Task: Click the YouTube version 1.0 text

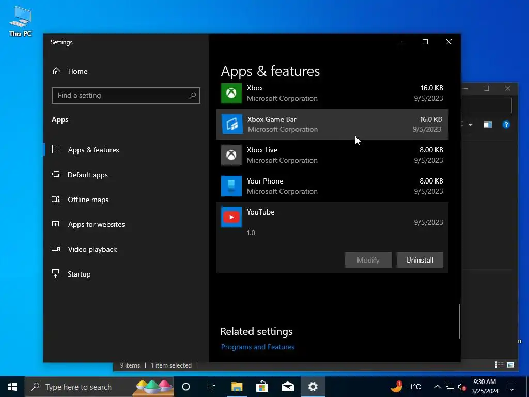Action: (x=251, y=233)
